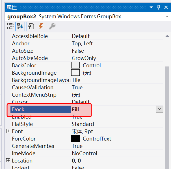Open the groupBox2 object selector dropdown
The height and width of the screenshot is (169, 171).
(167, 17)
